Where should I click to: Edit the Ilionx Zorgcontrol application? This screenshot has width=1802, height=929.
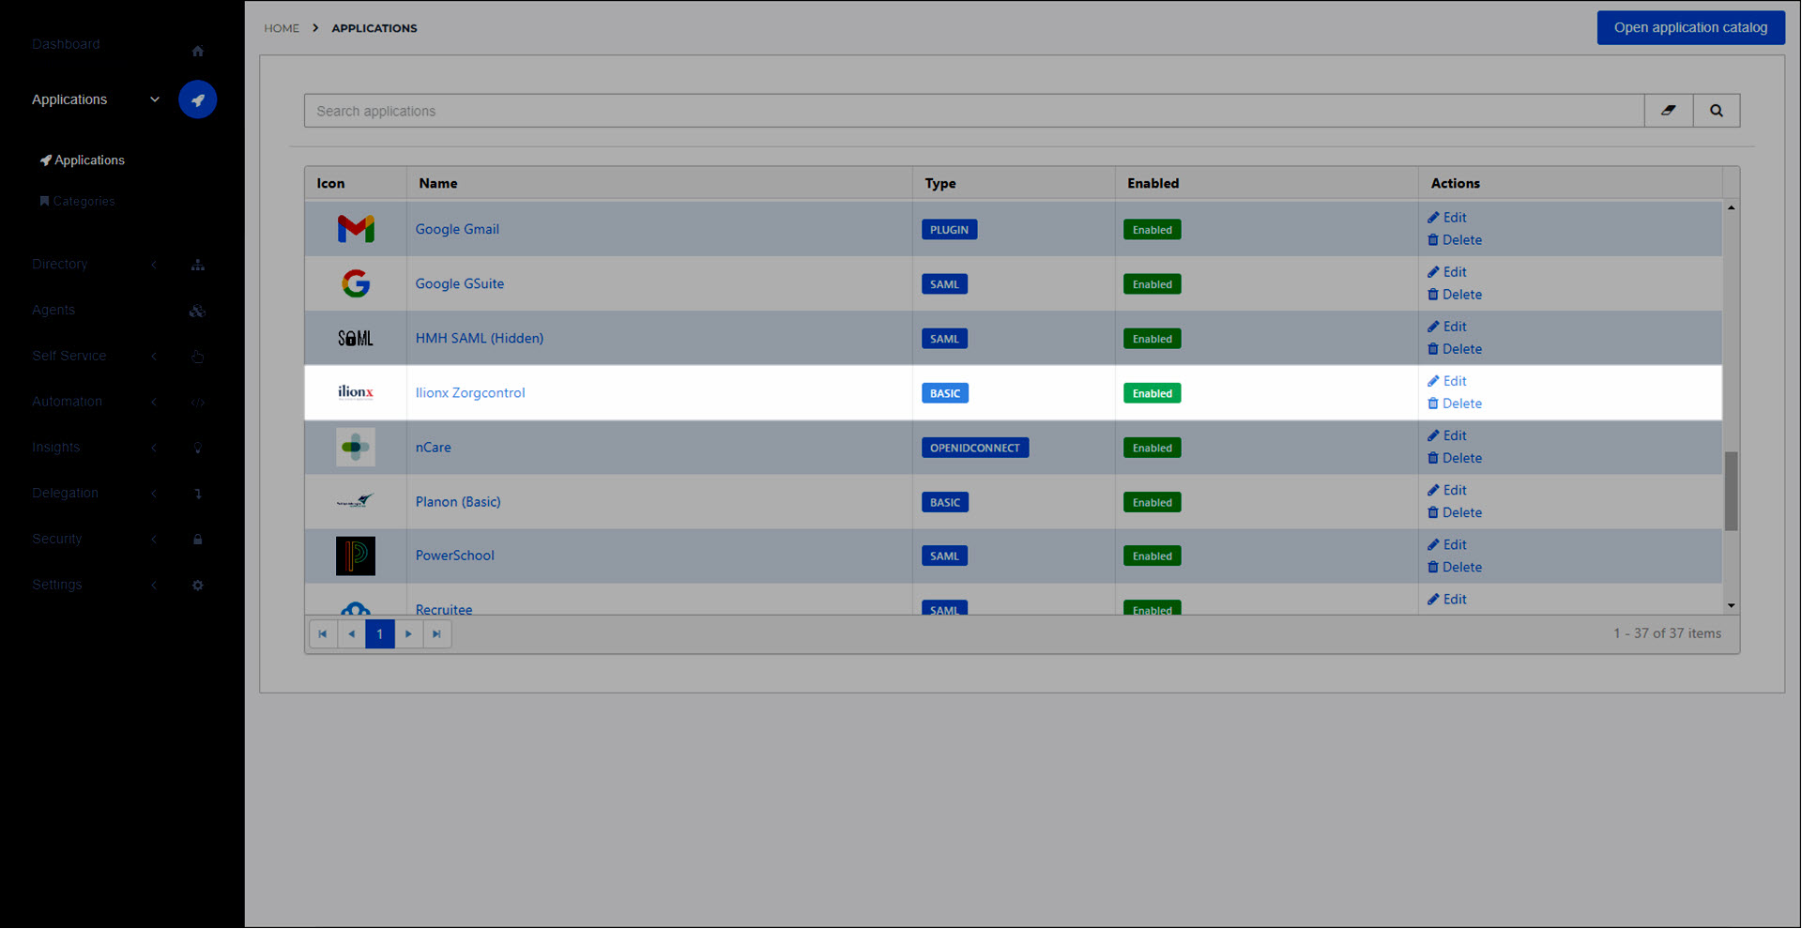[x=1447, y=381]
